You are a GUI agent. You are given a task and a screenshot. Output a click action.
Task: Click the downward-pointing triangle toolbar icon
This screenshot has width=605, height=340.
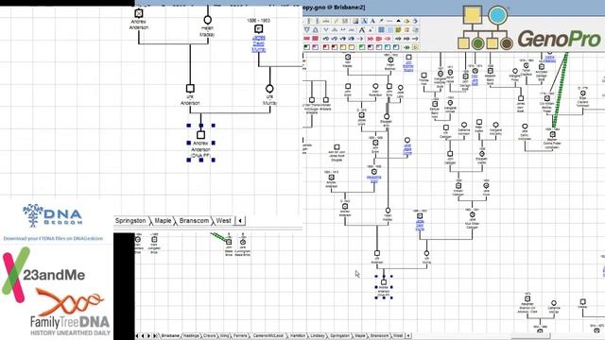pyautogui.click(x=306, y=29)
